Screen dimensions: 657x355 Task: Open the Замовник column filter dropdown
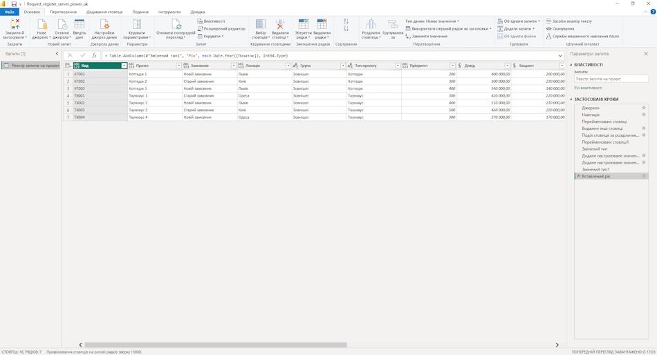pos(233,66)
